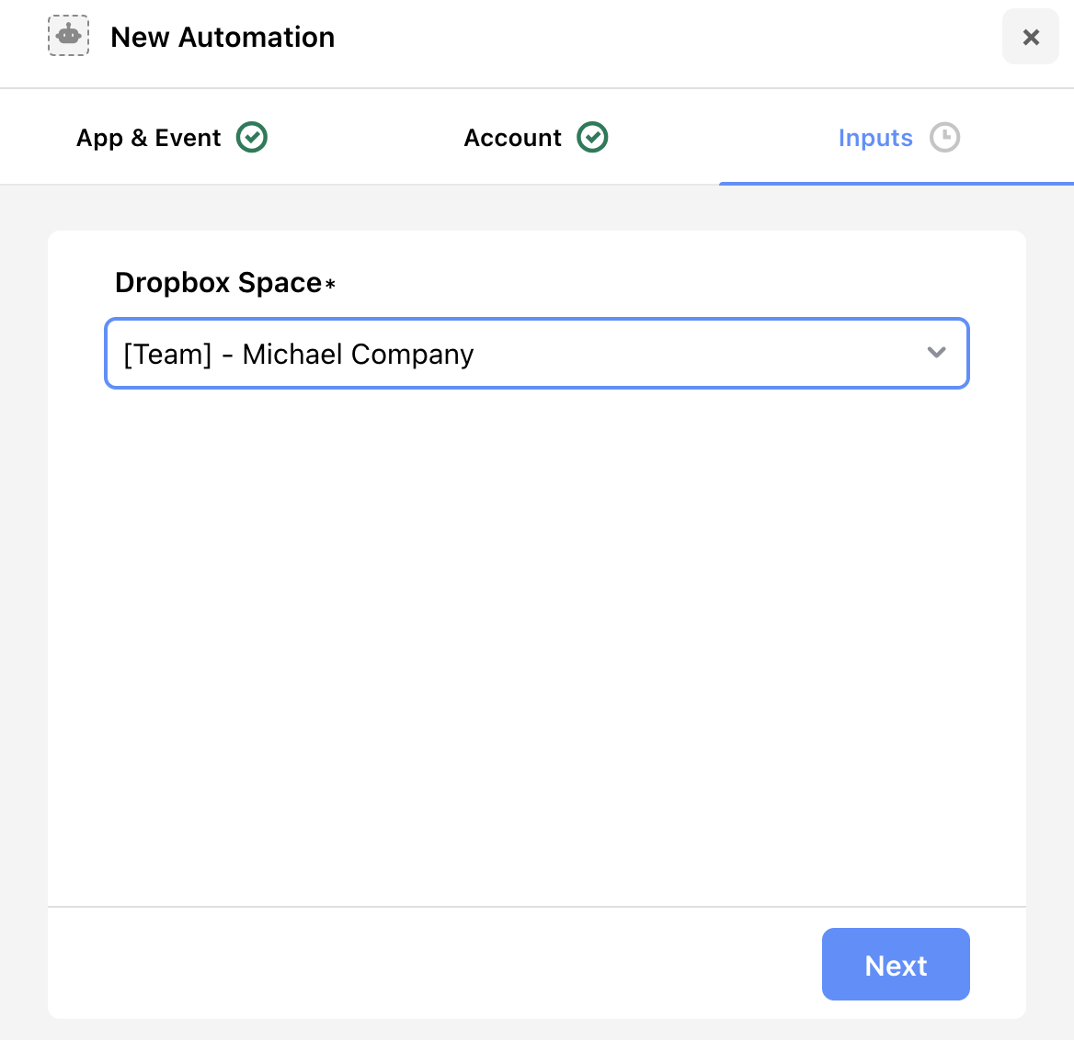Click the robot automation icon
The image size is (1074, 1040).
pyautogui.click(x=68, y=36)
